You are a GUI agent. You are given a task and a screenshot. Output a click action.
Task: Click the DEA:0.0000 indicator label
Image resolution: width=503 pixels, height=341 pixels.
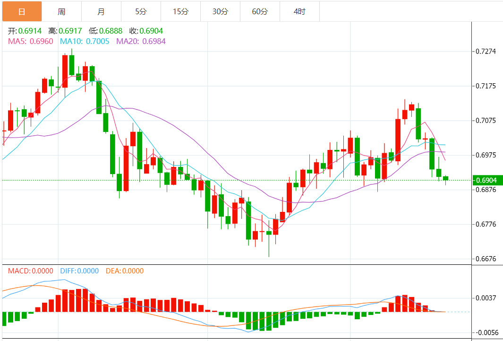pyautogui.click(x=125, y=271)
